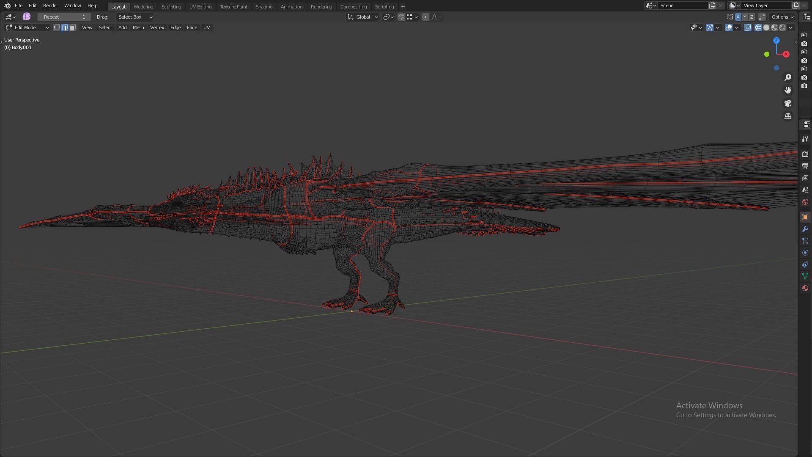The width and height of the screenshot is (812, 457).
Task: Open the Vertex menu
Action: (157, 28)
